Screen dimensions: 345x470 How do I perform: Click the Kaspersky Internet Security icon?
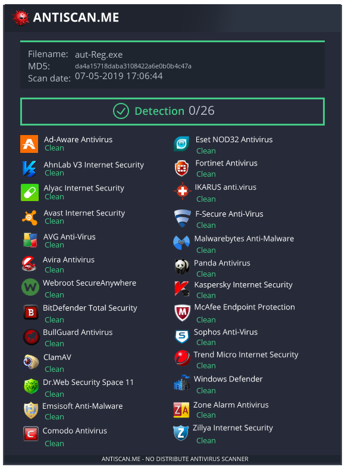click(x=181, y=289)
